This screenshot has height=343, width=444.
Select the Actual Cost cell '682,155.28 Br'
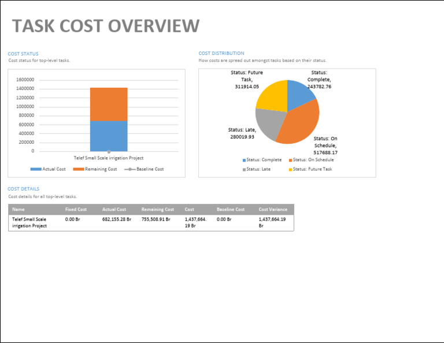click(x=117, y=219)
